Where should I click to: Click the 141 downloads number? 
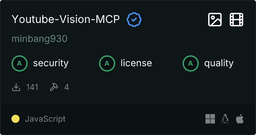pos(32,87)
